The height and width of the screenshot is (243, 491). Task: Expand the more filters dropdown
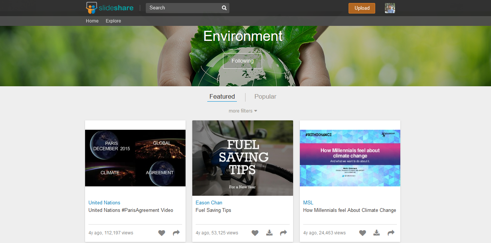coord(243,111)
